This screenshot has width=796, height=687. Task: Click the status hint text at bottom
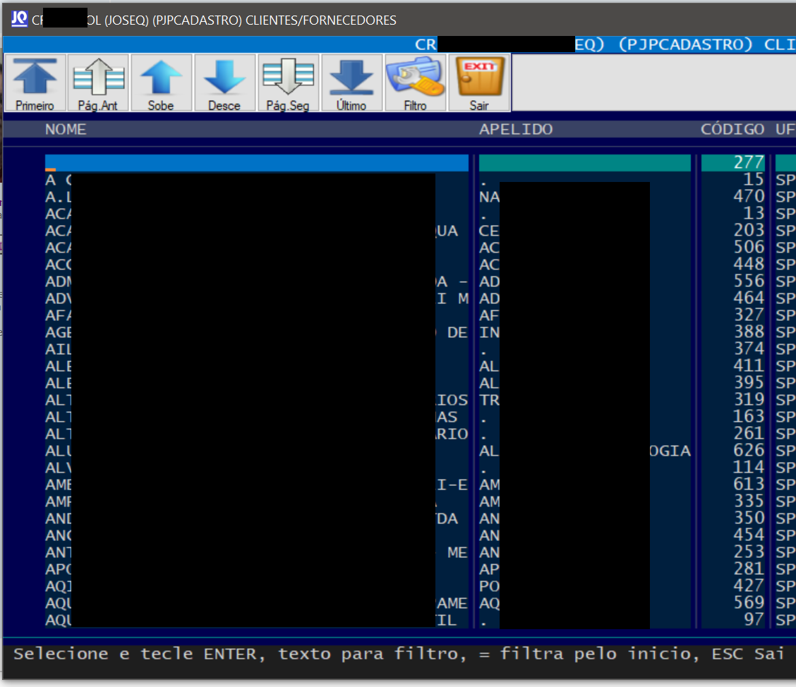[x=399, y=654]
